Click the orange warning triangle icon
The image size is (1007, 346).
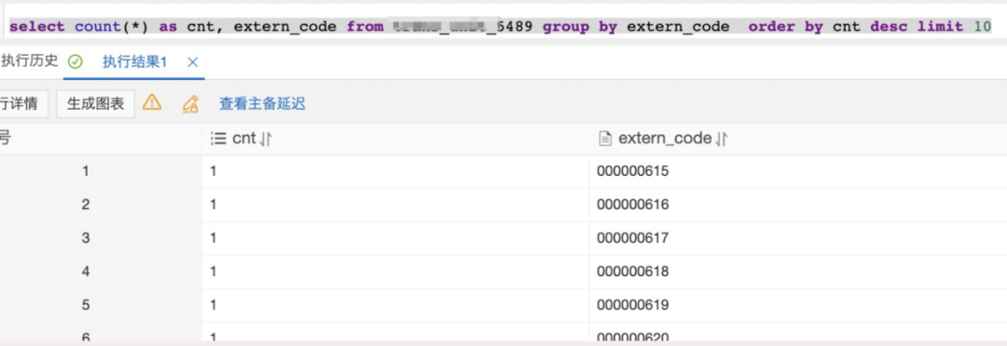point(152,102)
